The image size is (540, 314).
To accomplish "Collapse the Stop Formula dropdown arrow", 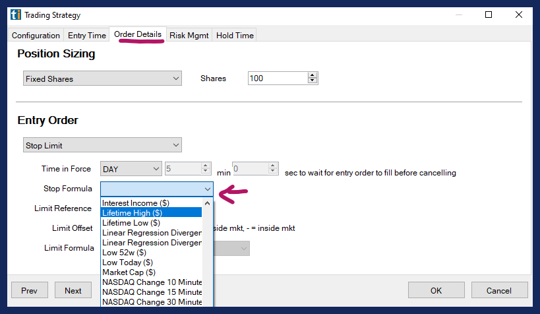I will (207, 189).
